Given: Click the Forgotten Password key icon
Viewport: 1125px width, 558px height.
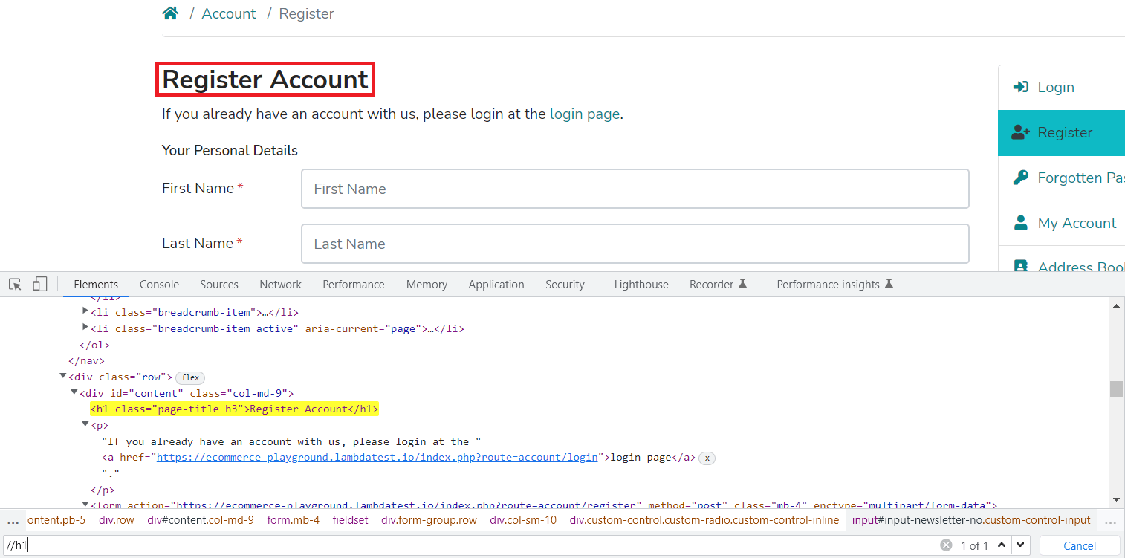Looking at the screenshot, I should coord(1021,178).
